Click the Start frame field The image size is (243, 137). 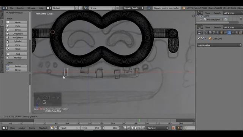pos(70,128)
